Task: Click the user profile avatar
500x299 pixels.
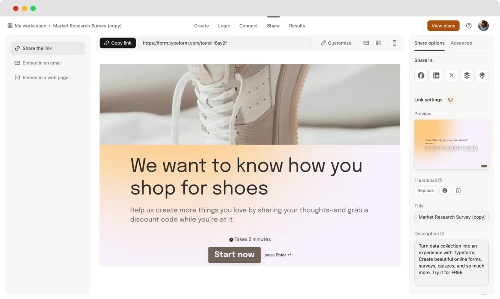Action: tap(483, 26)
